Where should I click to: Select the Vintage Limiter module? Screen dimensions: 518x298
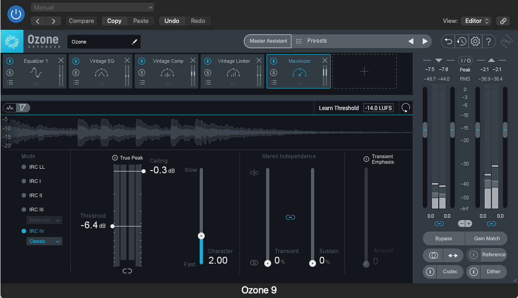(x=232, y=71)
